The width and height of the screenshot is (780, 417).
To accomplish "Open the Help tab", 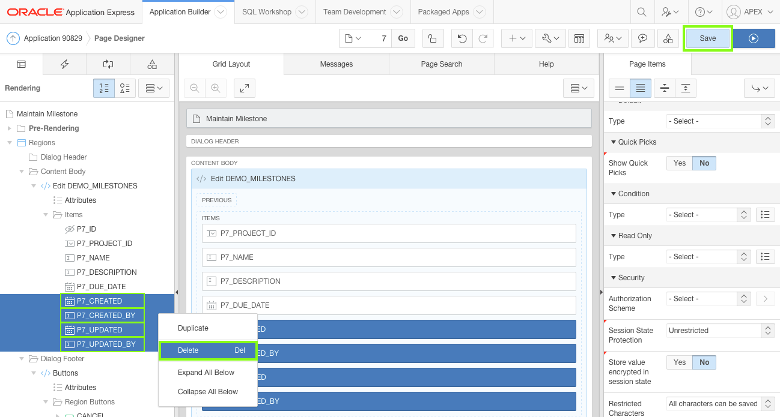I will [546, 64].
